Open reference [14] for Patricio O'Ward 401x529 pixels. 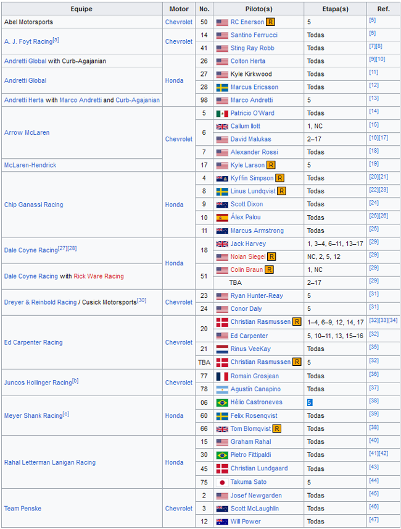tap(374, 111)
